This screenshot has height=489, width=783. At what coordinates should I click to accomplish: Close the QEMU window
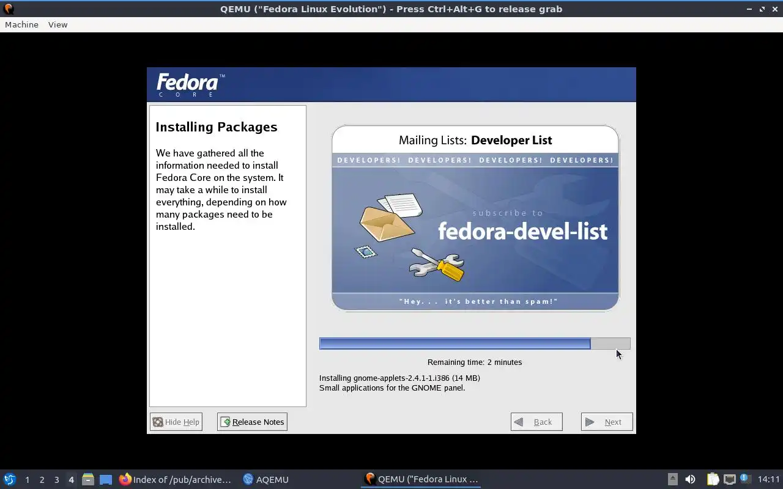click(774, 9)
